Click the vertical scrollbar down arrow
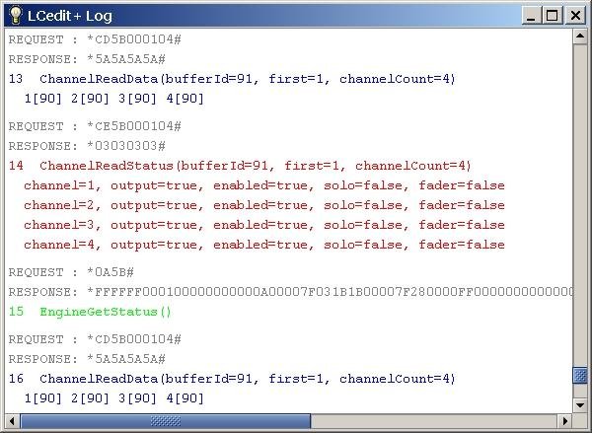592x433 pixels. 580,405
